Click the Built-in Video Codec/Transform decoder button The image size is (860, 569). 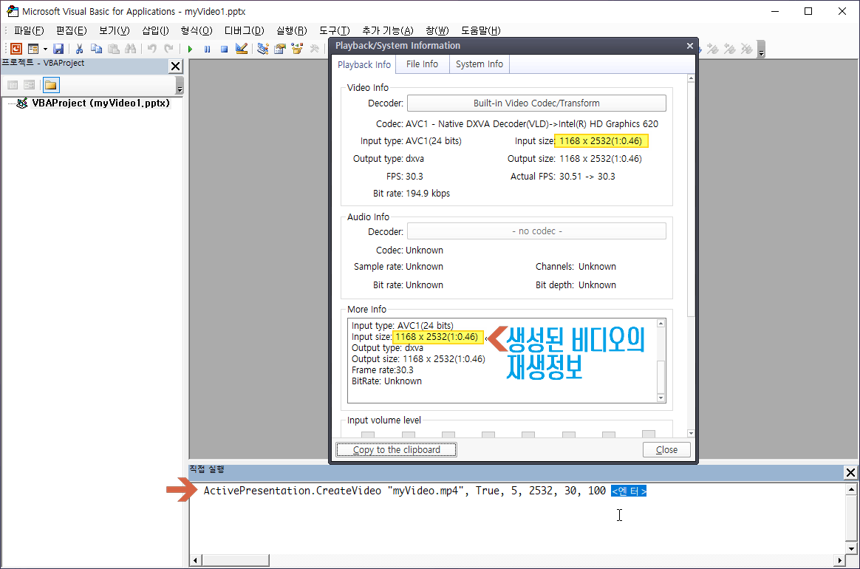pos(536,103)
